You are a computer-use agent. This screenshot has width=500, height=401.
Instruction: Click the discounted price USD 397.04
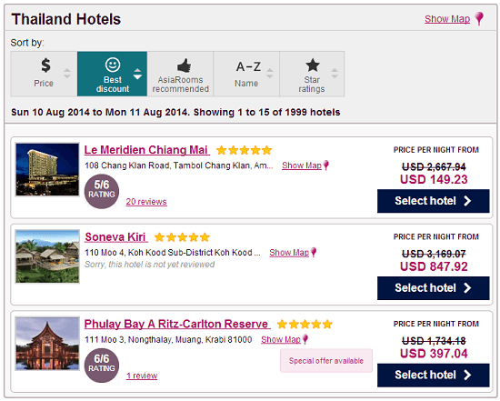pos(434,354)
